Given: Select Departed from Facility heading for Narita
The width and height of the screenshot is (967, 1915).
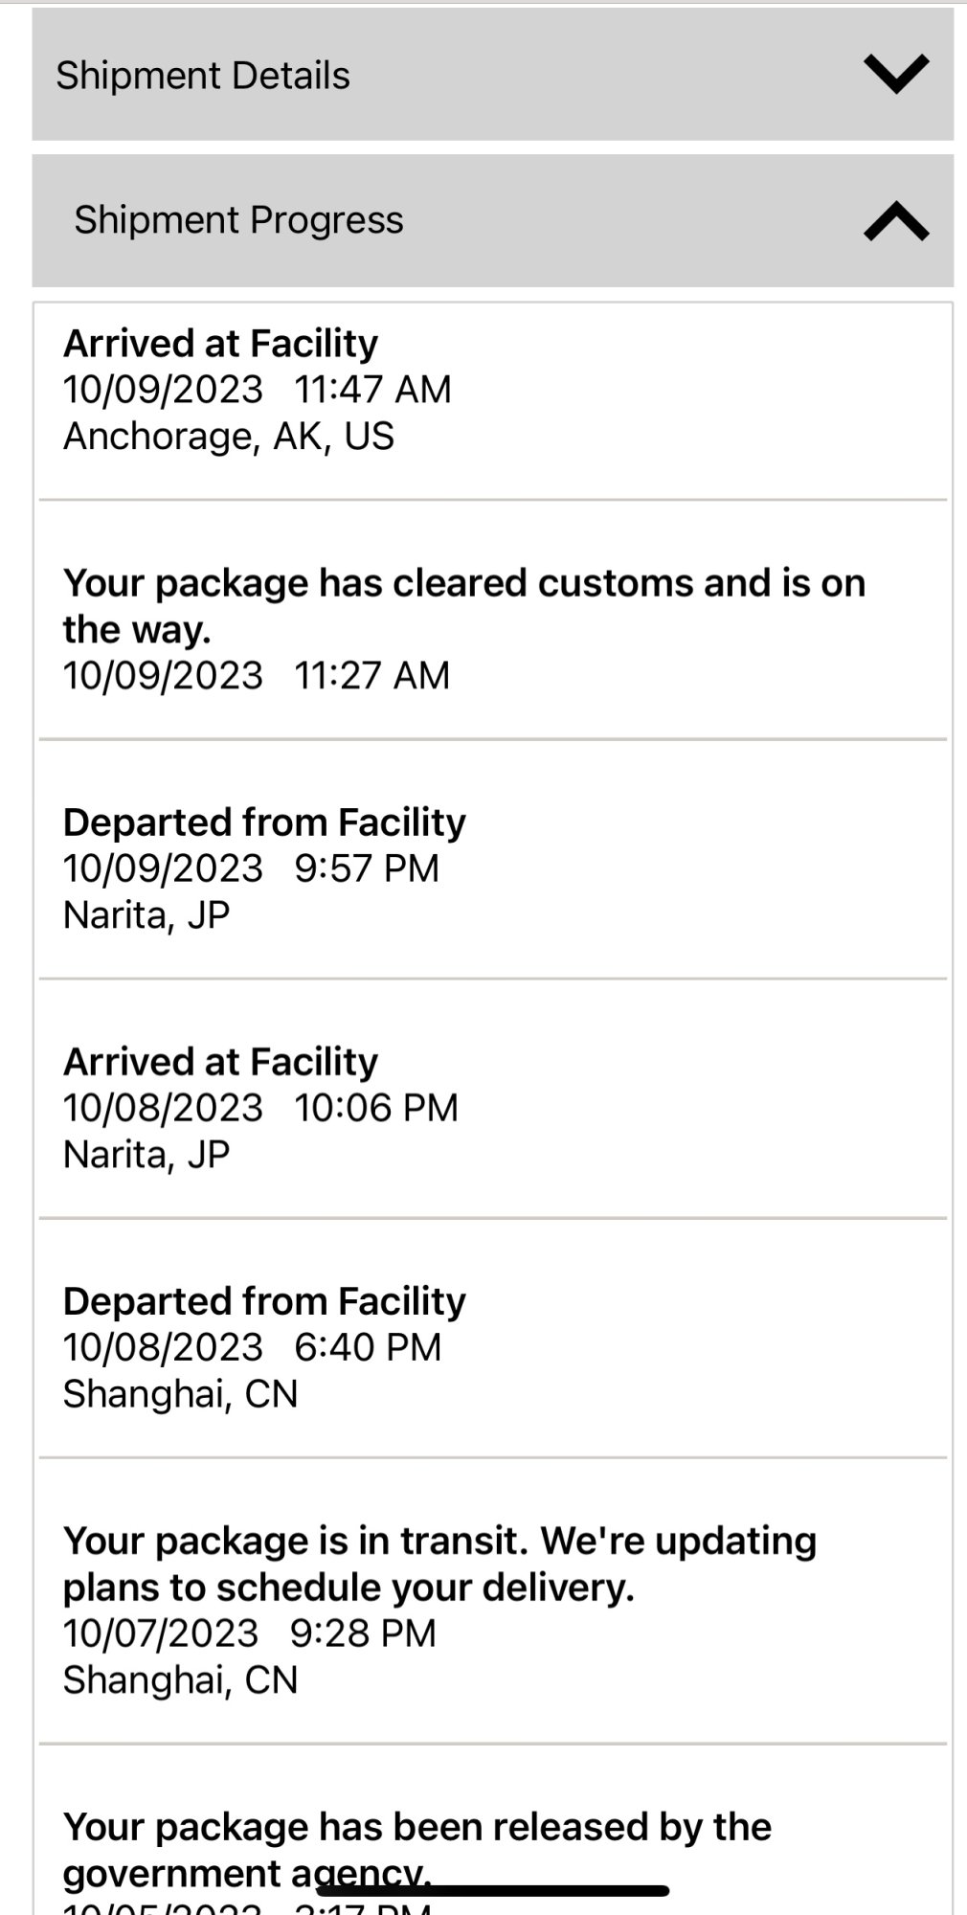Looking at the screenshot, I should tap(264, 822).
